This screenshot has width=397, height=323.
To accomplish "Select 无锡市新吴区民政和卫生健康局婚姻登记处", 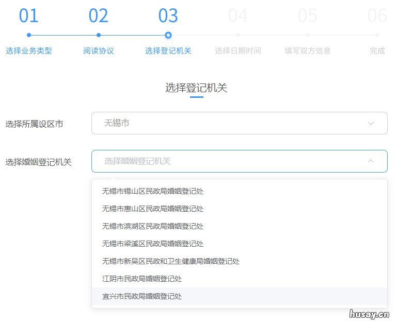I will coord(239,261).
